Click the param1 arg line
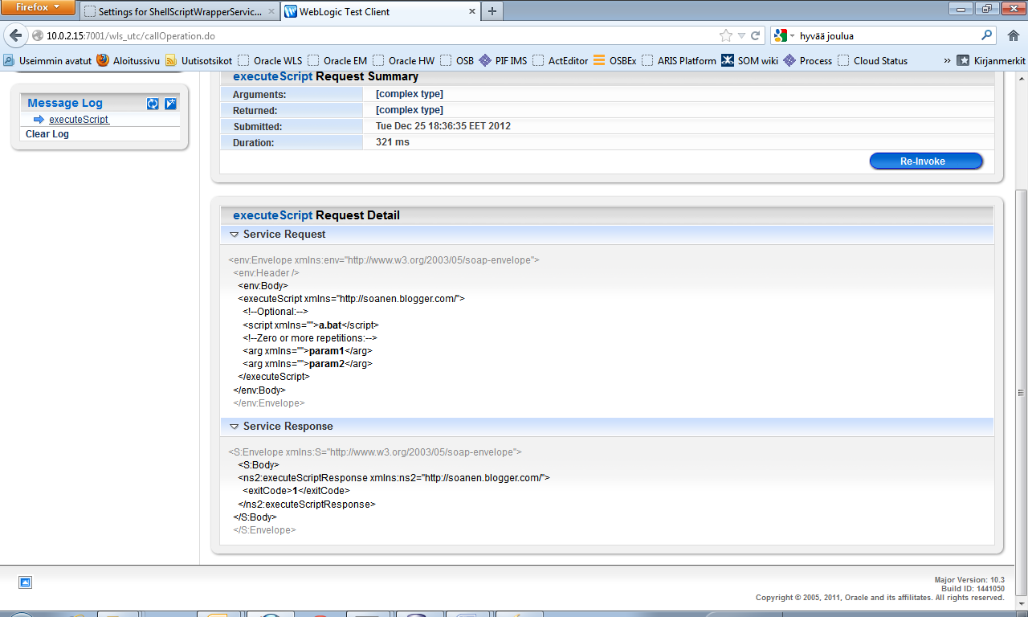The width and height of the screenshot is (1028, 617). tap(308, 351)
